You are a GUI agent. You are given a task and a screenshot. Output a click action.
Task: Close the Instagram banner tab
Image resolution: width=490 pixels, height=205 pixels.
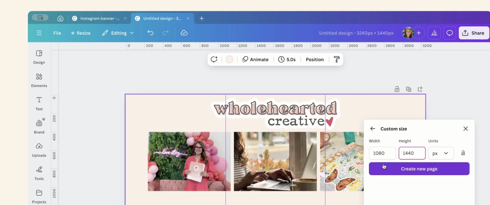(125, 18)
